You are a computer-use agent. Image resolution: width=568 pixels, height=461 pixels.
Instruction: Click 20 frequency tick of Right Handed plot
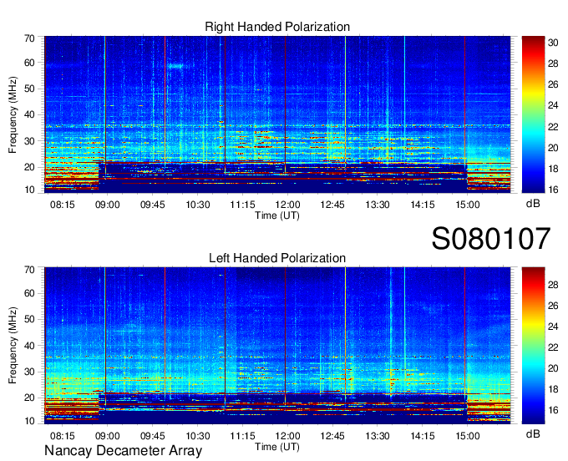tap(30, 167)
